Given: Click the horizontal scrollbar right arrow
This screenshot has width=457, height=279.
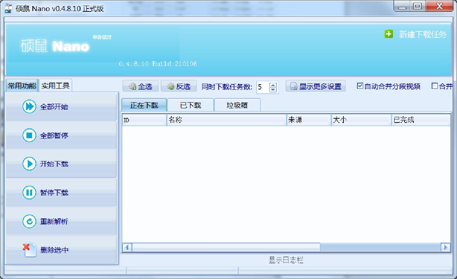Looking at the screenshot, I should pyautogui.click(x=445, y=247).
